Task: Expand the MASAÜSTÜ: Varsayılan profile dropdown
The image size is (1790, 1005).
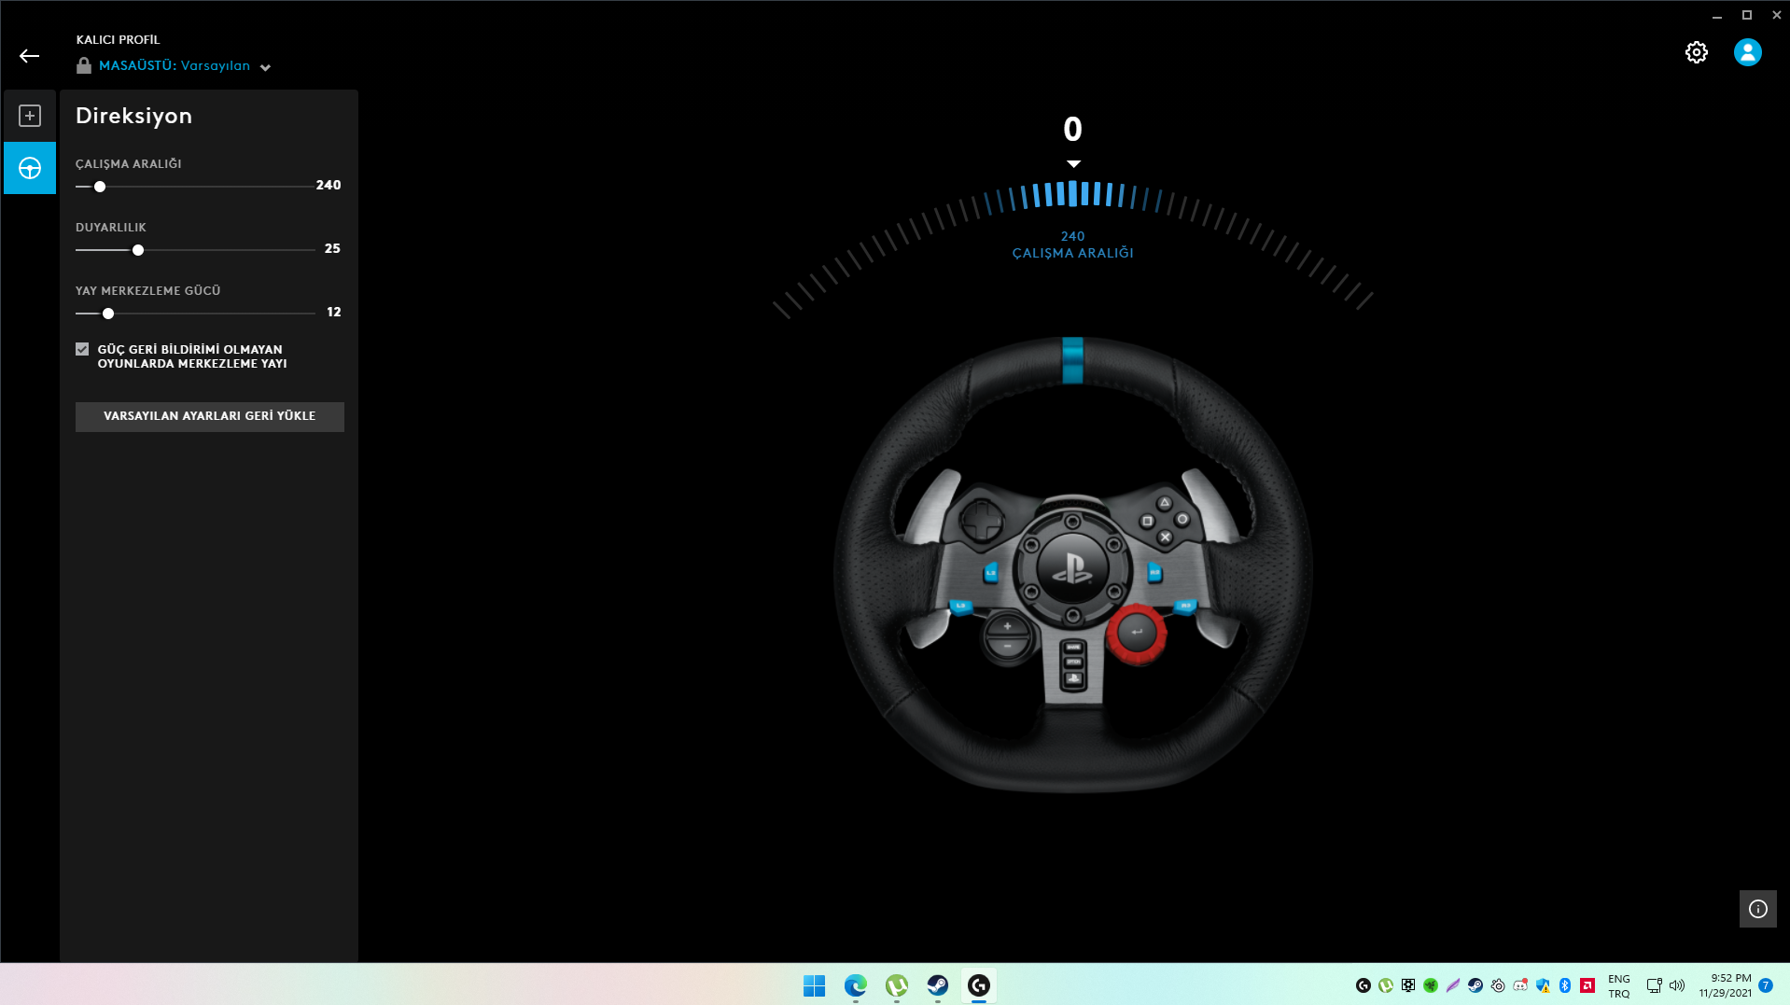Action: 265,66
